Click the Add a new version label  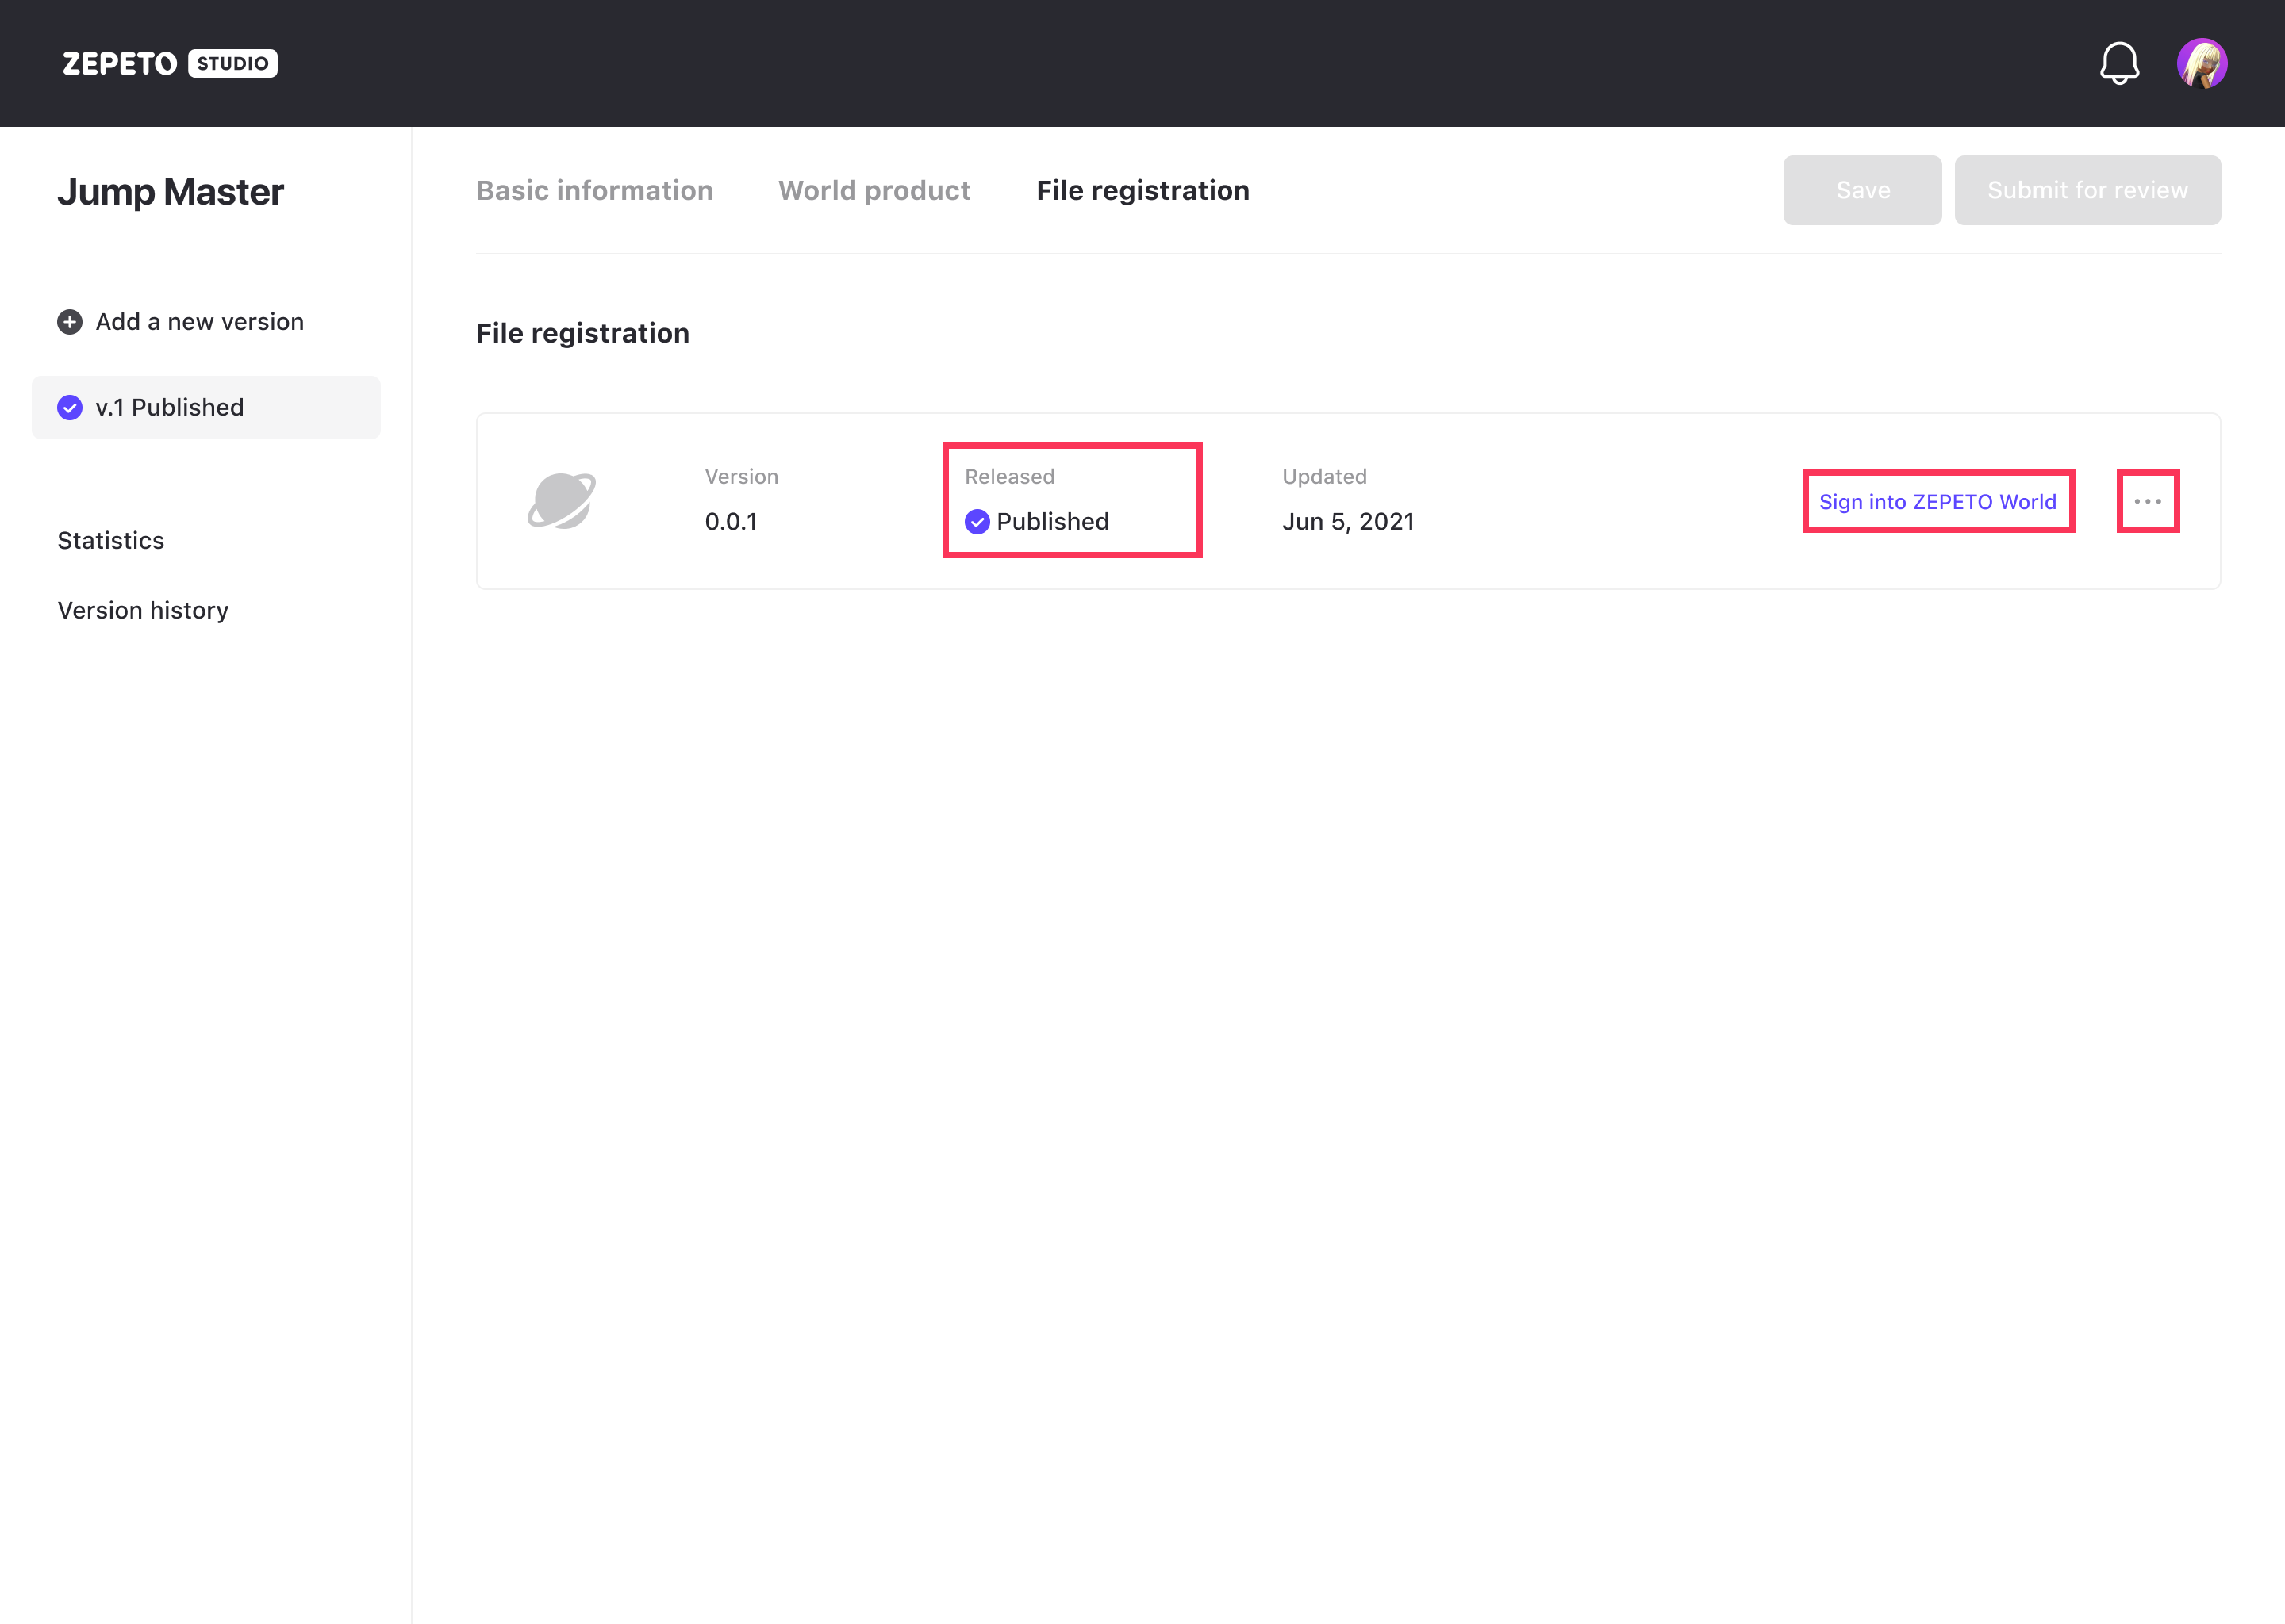pyautogui.click(x=199, y=322)
